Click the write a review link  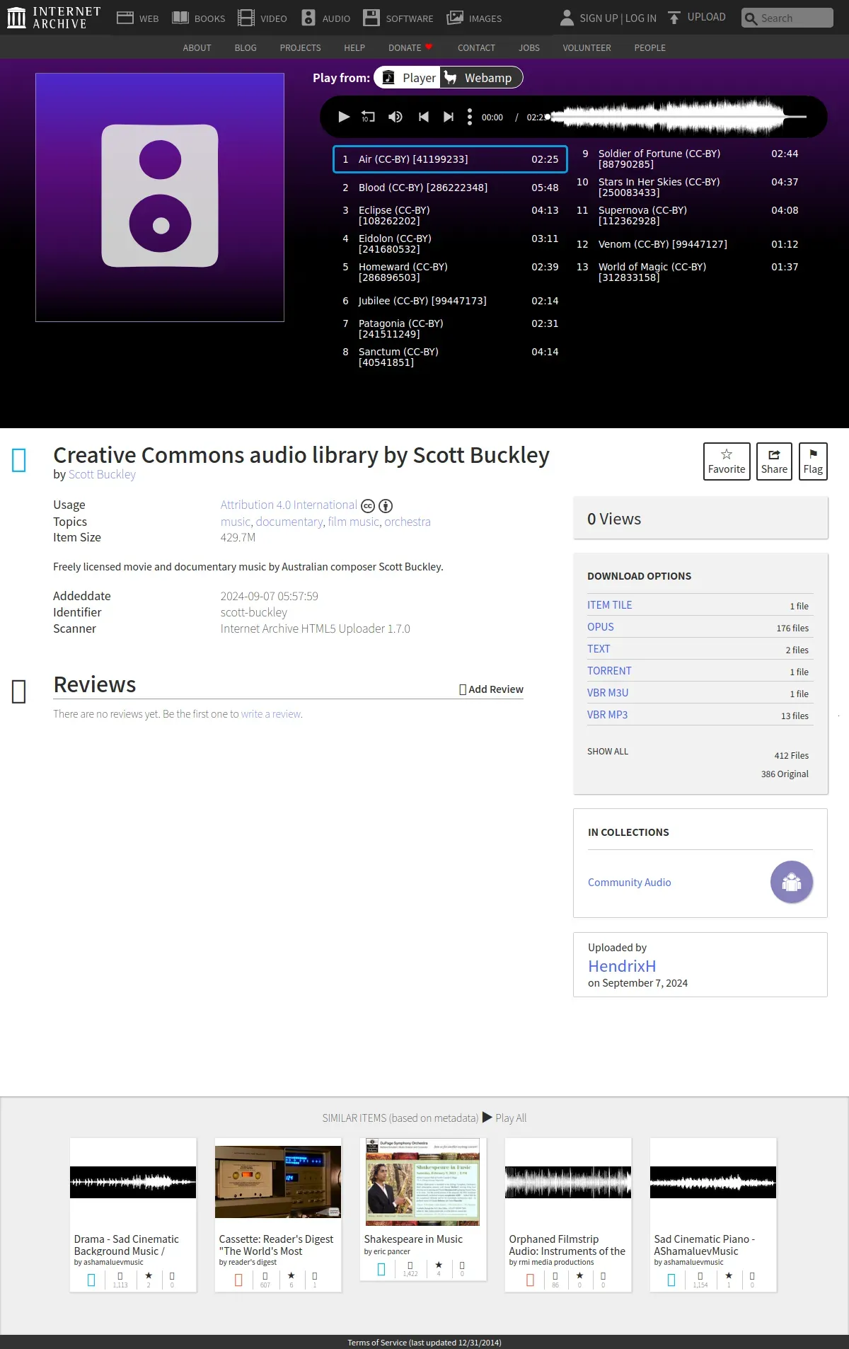click(x=271, y=714)
